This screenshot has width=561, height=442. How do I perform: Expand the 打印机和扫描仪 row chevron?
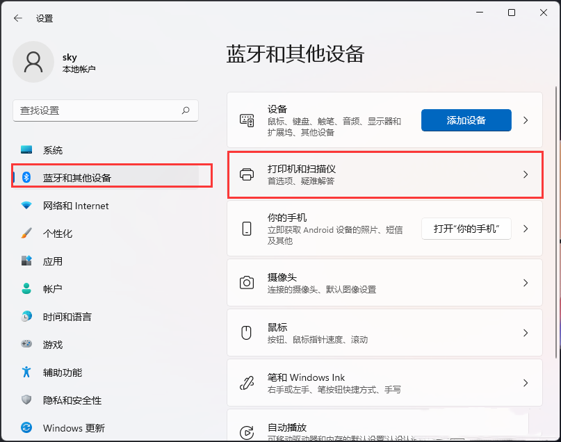(x=526, y=175)
